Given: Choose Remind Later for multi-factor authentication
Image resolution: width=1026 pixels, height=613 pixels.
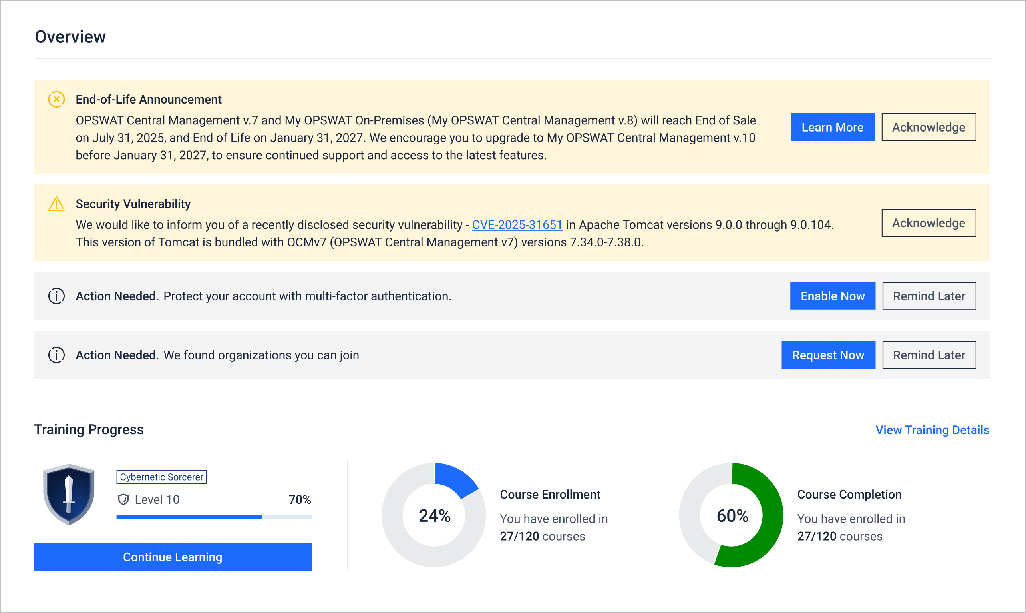Looking at the screenshot, I should (x=929, y=296).
